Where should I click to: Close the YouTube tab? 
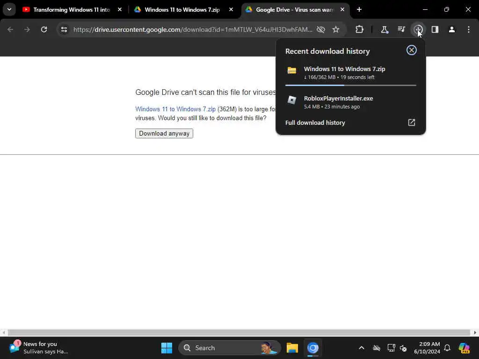click(x=120, y=9)
